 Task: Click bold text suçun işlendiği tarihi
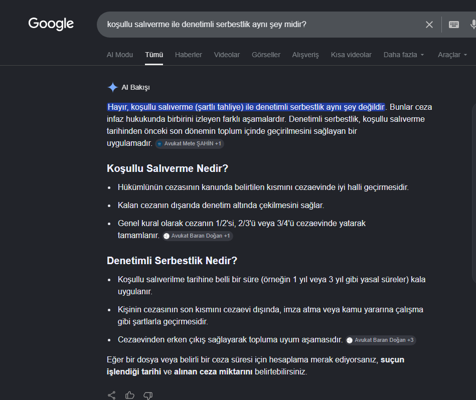point(256,365)
